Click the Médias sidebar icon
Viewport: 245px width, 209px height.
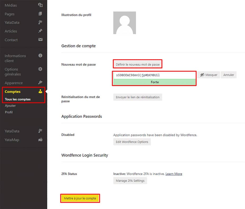(x=40, y=5)
